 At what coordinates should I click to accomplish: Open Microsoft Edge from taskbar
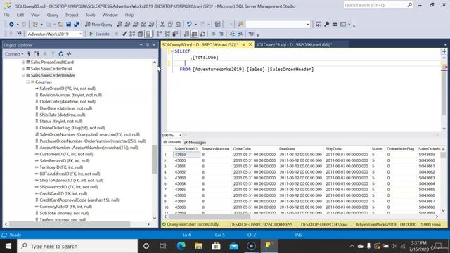[x=181, y=246]
